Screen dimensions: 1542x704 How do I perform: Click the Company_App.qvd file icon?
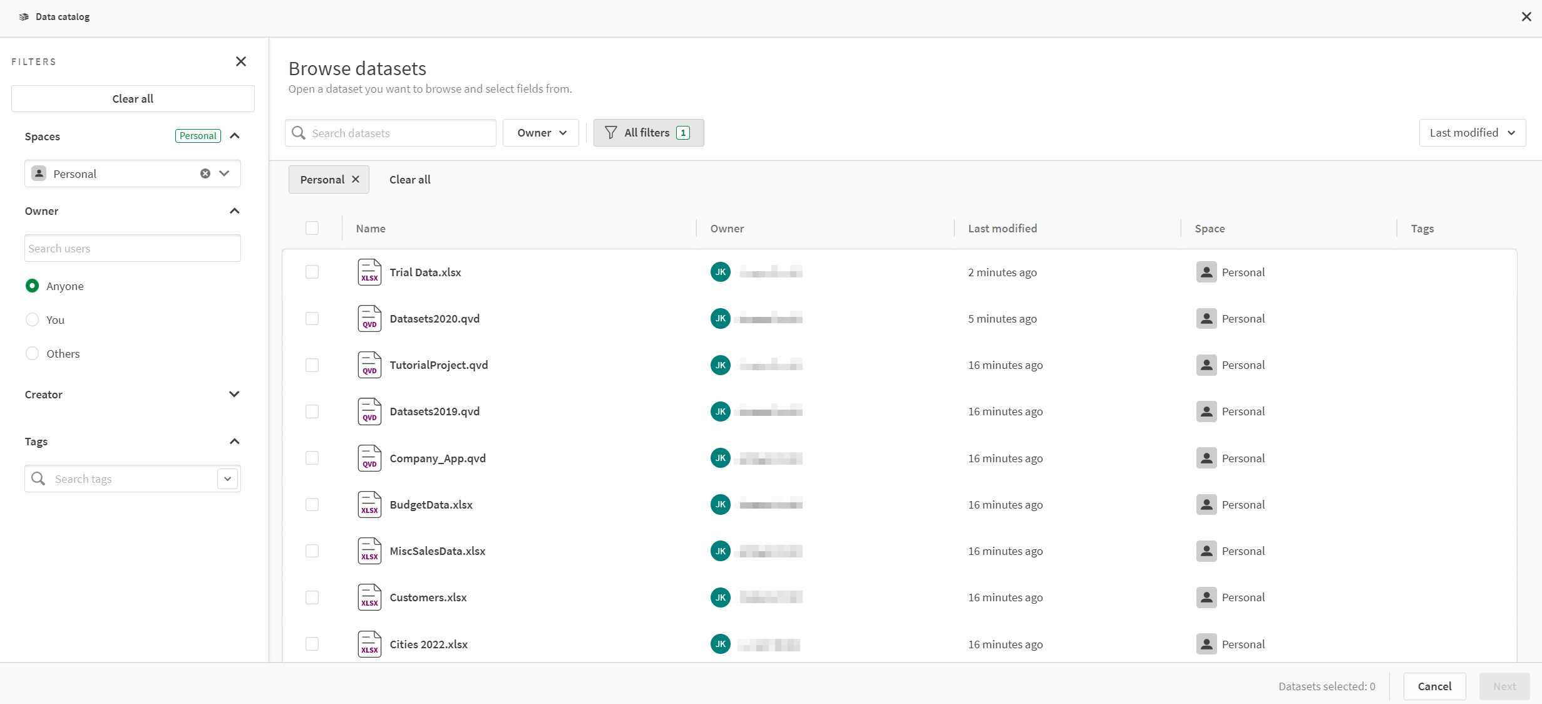point(370,457)
